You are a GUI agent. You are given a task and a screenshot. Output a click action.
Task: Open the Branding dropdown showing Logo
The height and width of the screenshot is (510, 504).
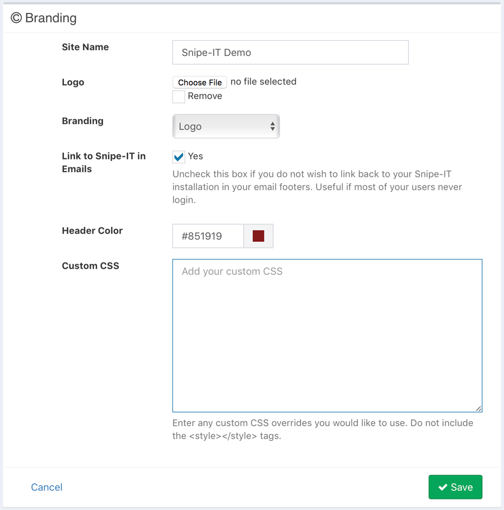click(x=225, y=127)
